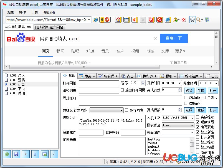This screenshot has width=223, height=168.
Task: Switch to the 风越软件 官方网站 tab
Action: pos(50,27)
